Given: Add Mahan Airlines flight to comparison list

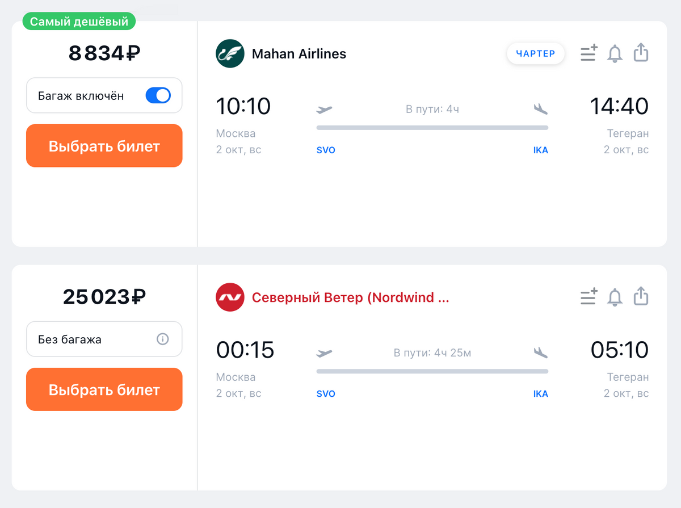Looking at the screenshot, I should [589, 53].
